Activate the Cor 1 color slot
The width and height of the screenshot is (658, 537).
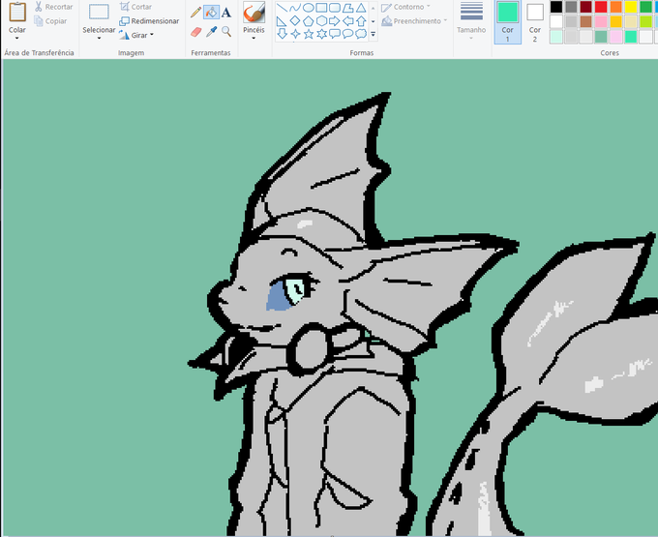pyautogui.click(x=507, y=22)
